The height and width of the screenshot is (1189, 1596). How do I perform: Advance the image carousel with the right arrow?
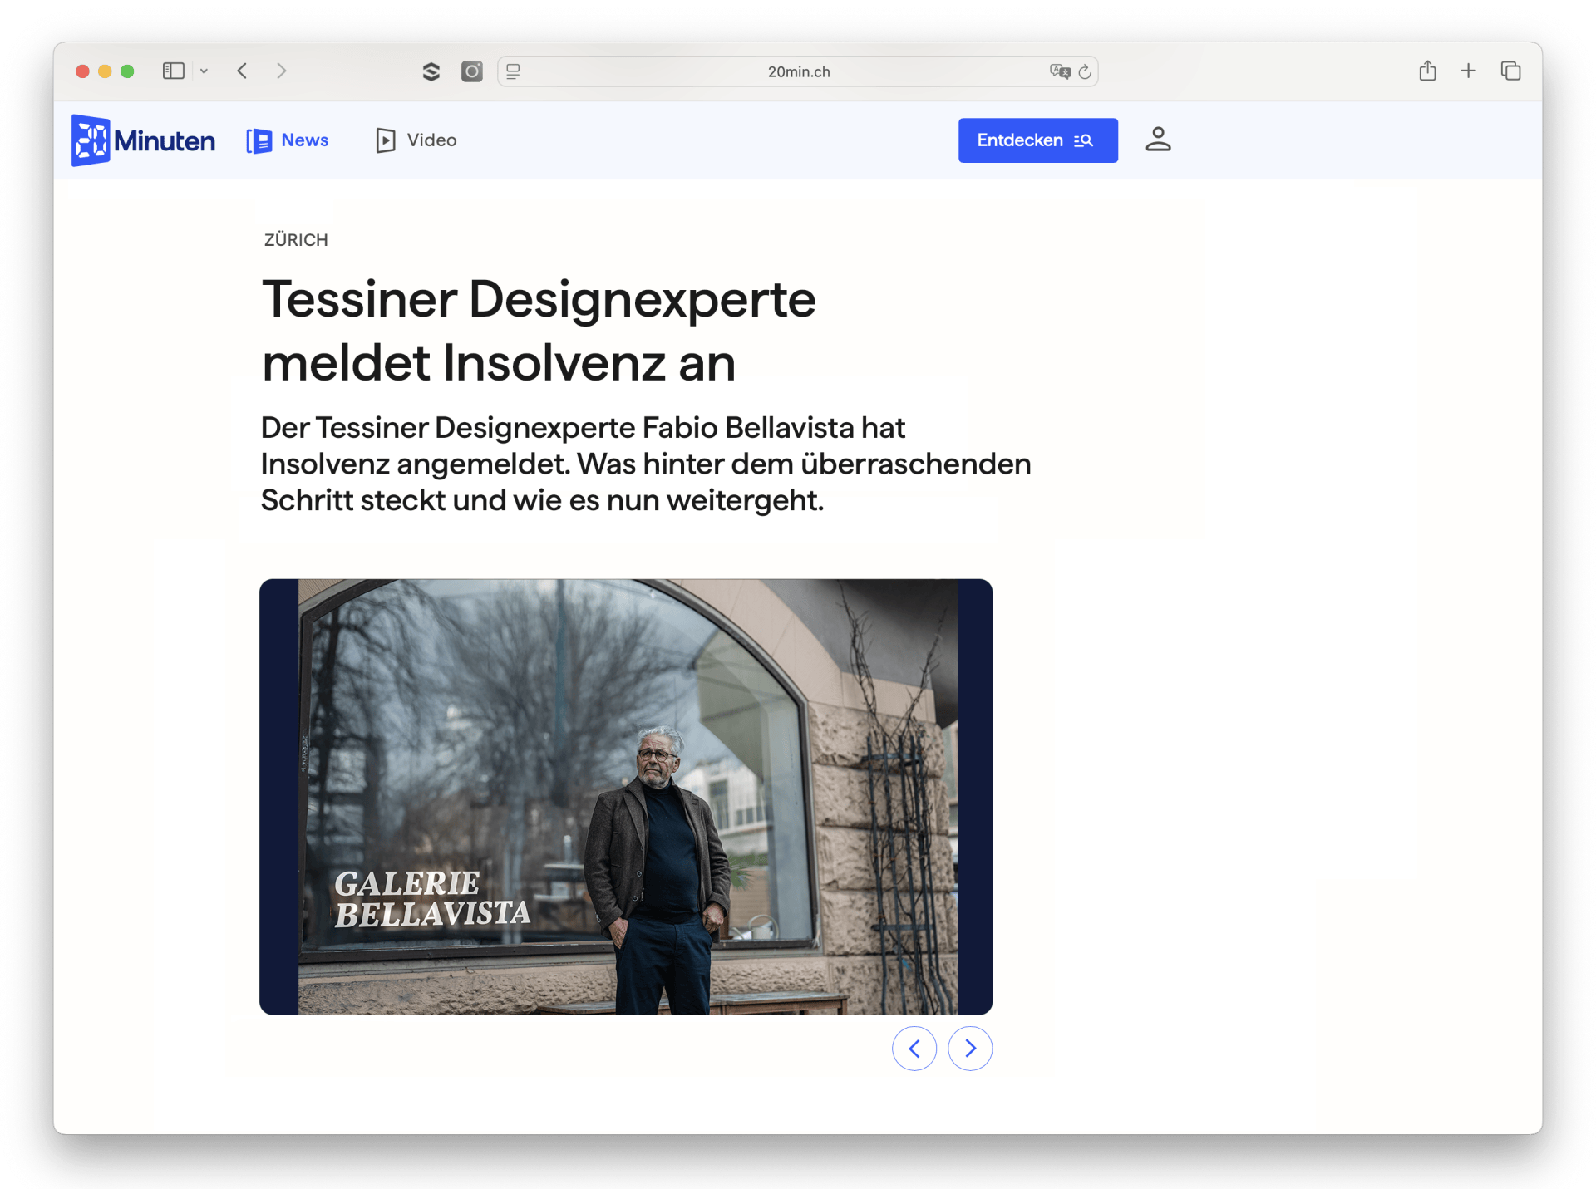click(970, 1049)
